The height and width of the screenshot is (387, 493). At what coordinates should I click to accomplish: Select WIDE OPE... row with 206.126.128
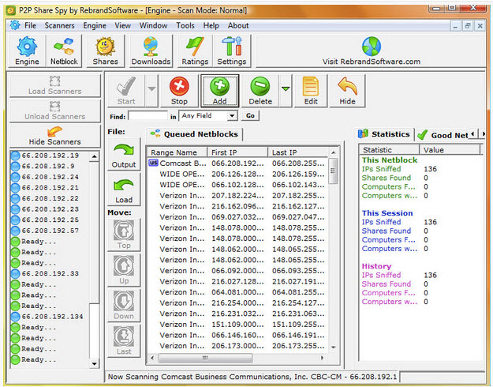click(237, 174)
